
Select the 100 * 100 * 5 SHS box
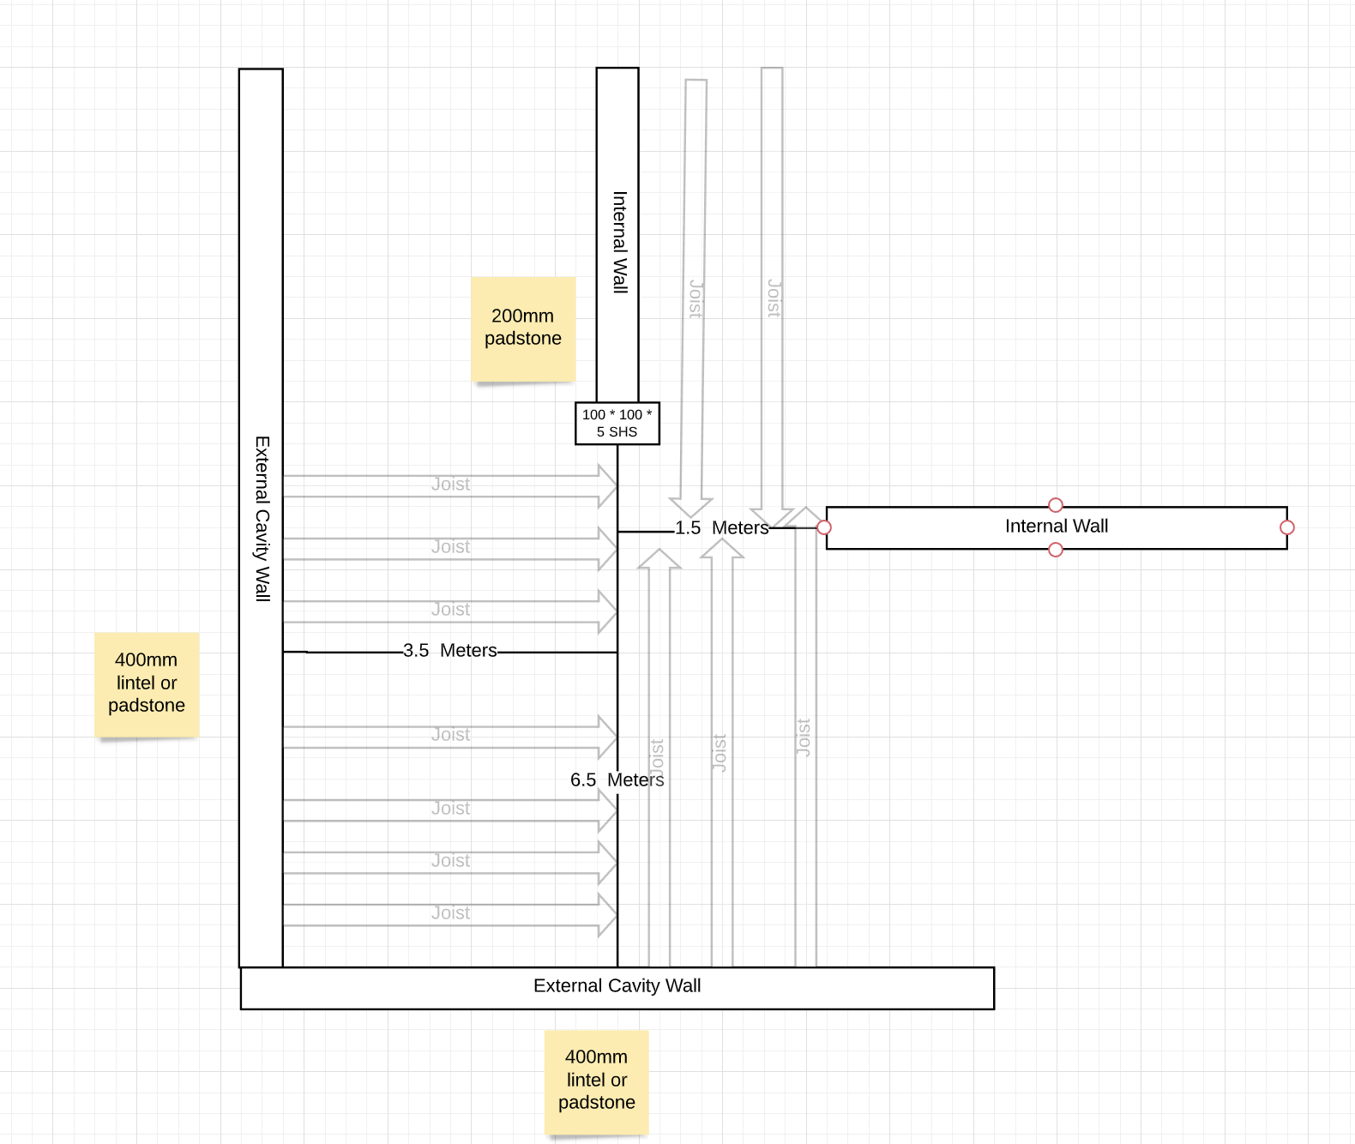click(617, 424)
